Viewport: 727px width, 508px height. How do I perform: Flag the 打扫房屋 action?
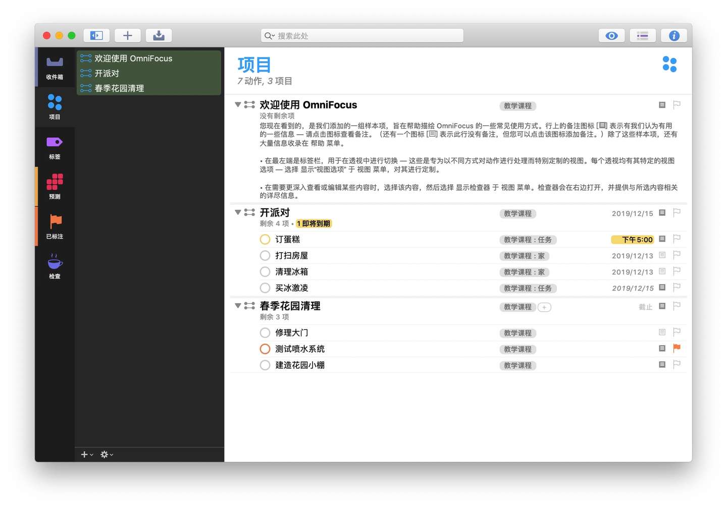point(677,255)
